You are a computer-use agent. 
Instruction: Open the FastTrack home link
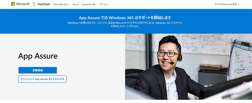[x=44, y=4]
